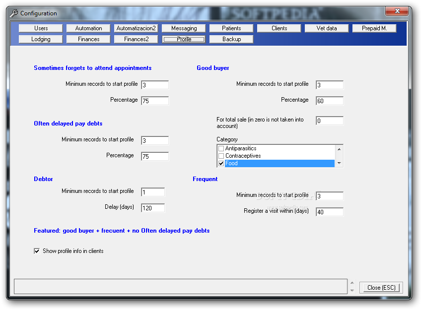Go to the Lodging tab
Viewport: 422px width, 310px height.
[x=41, y=39]
